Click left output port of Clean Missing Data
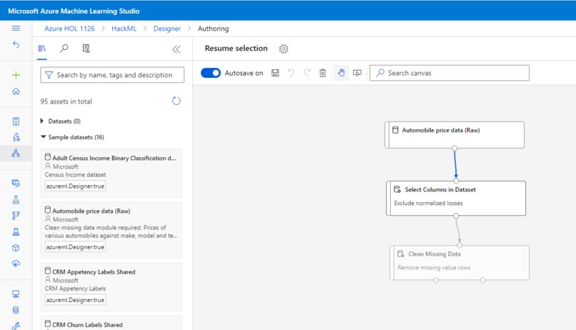 pos(436,280)
